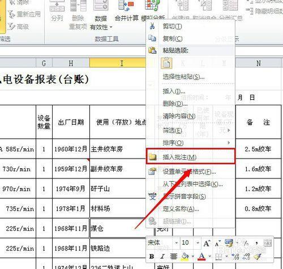Click Merge and Center in mini toolbar
The image size is (283, 269).
click(x=267, y=243)
